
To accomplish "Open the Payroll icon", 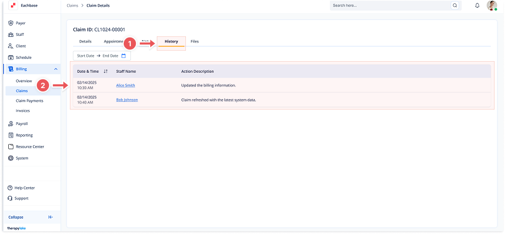I will coord(10,124).
